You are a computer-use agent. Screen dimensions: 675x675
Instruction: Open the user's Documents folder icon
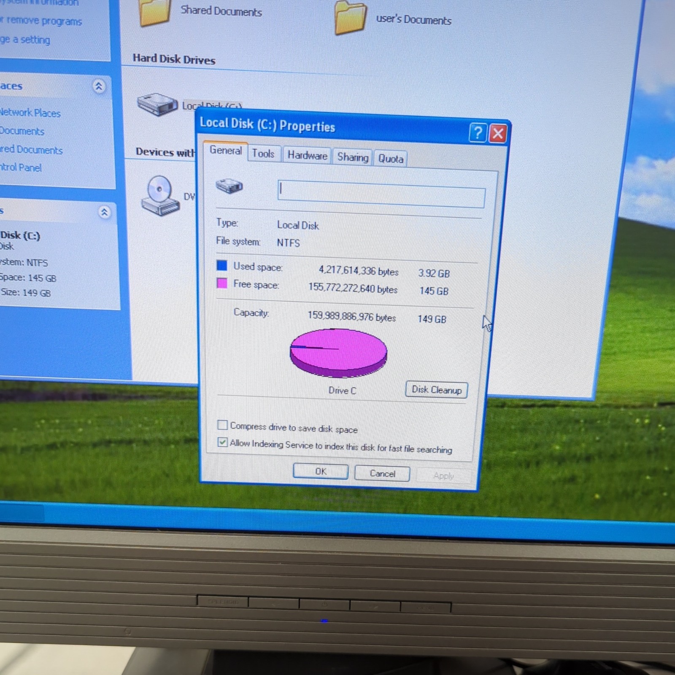pyautogui.click(x=350, y=18)
